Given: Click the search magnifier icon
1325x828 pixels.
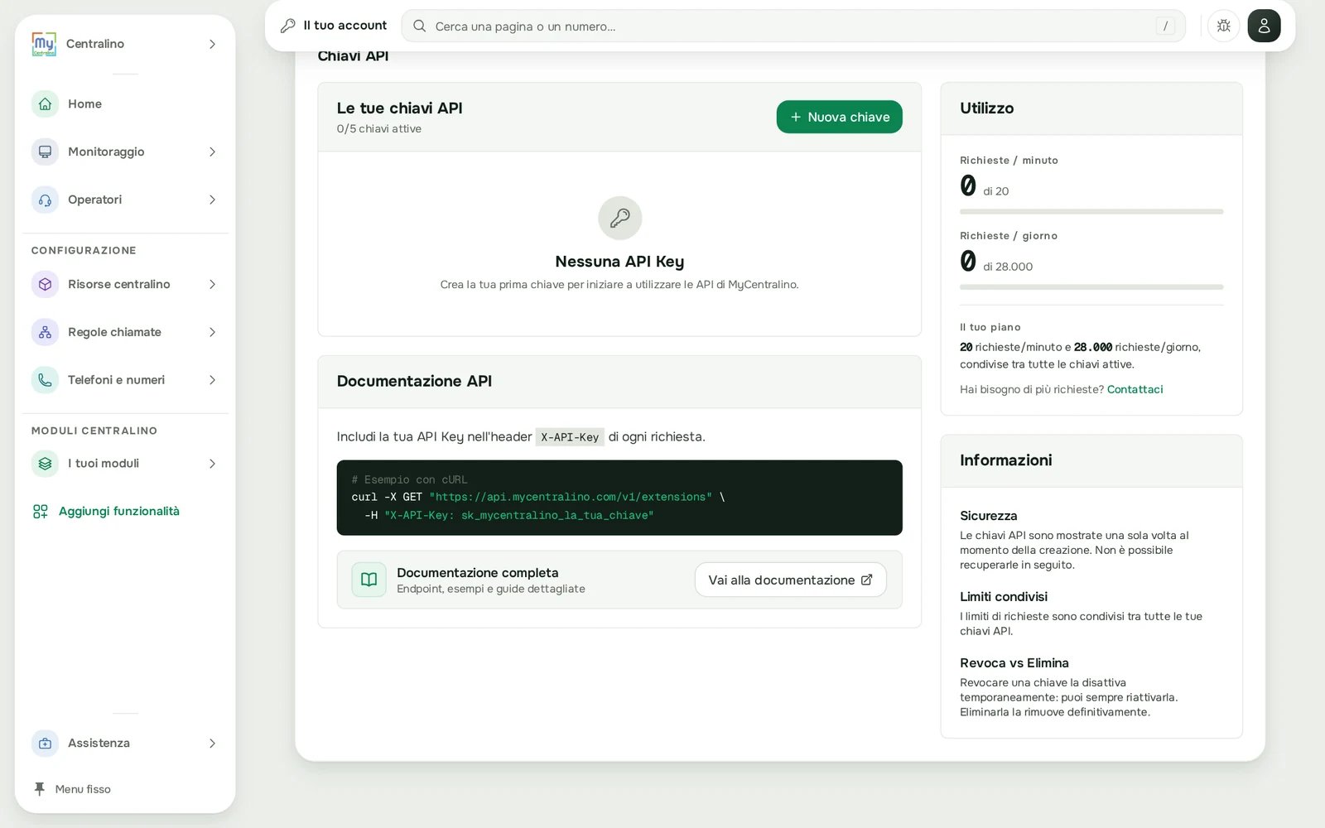Looking at the screenshot, I should click(420, 26).
